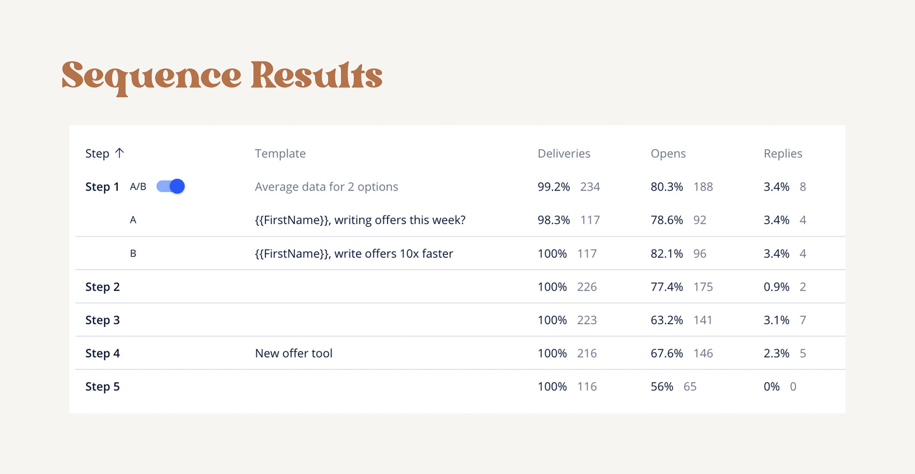This screenshot has width=915, height=474.
Task: Click Step 2 row label
Action: pyautogui.click(x=102, y=286)
